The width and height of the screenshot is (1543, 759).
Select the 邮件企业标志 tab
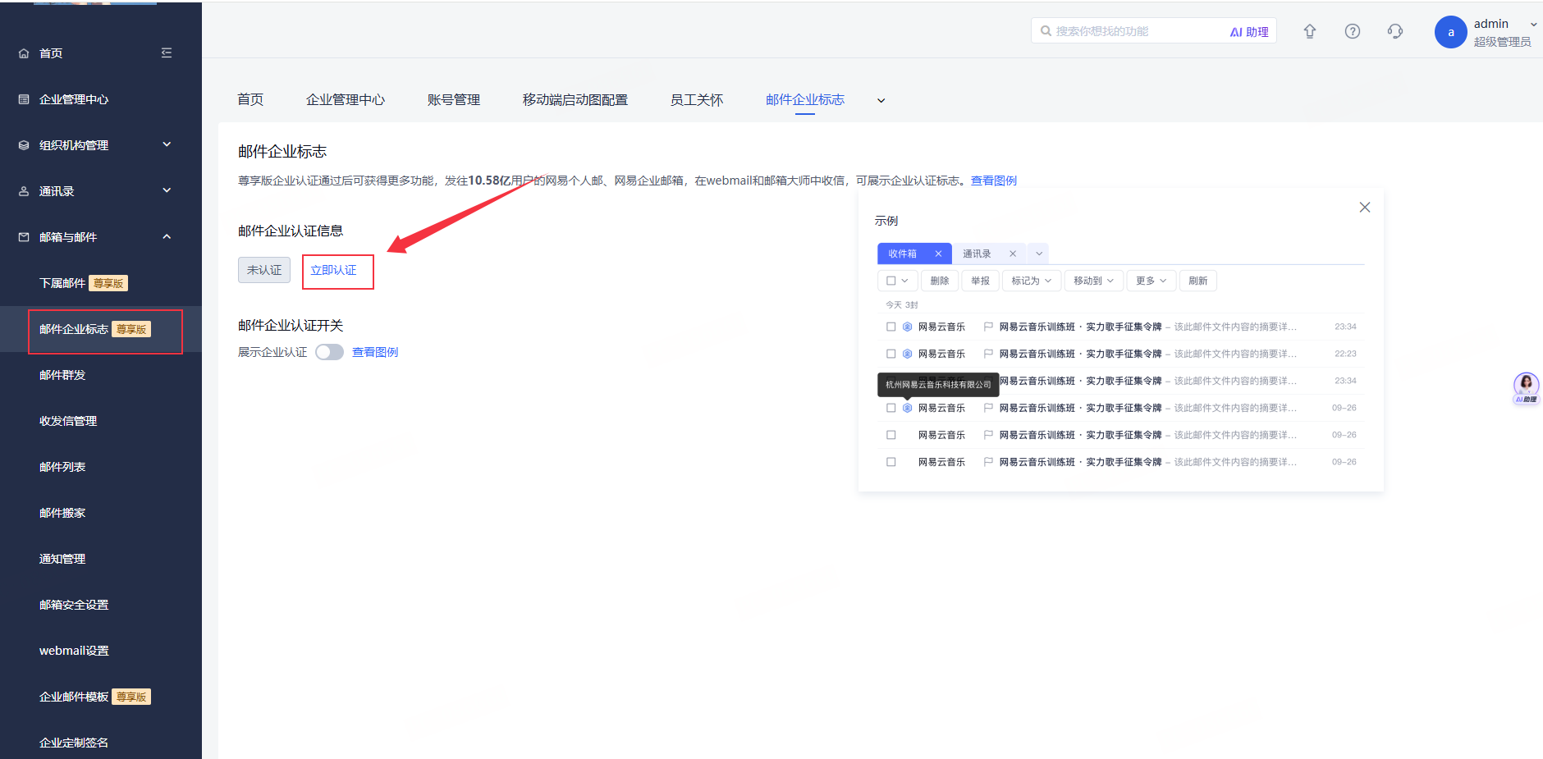805,99
